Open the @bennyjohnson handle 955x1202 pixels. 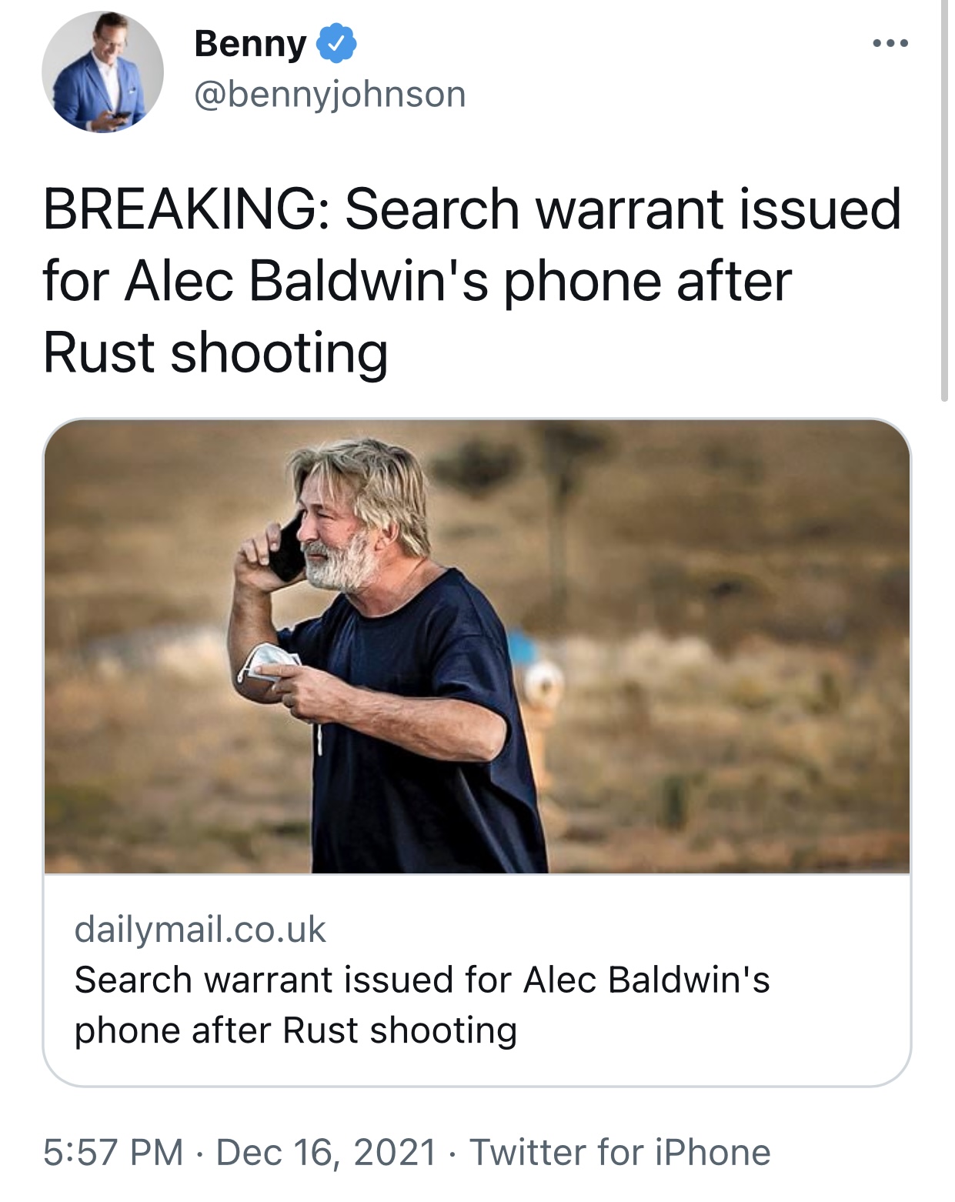coord(330,95)
